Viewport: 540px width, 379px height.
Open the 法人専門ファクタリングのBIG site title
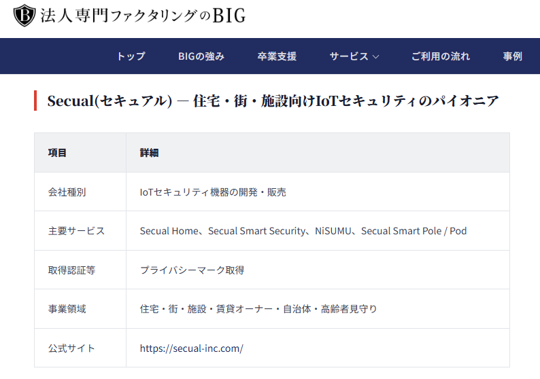tap(143, 16)
